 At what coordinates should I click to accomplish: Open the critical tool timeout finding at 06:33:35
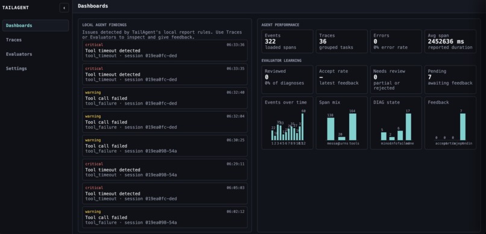[165, 74]
